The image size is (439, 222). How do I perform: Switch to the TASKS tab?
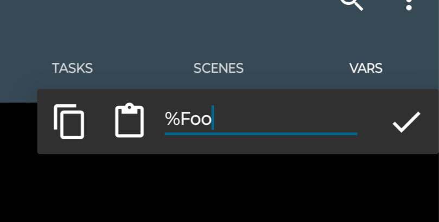pos(72,68)
